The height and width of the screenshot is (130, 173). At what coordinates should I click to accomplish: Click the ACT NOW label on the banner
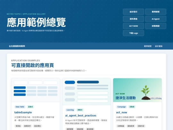pyautogui.click(x=120, y=94)
